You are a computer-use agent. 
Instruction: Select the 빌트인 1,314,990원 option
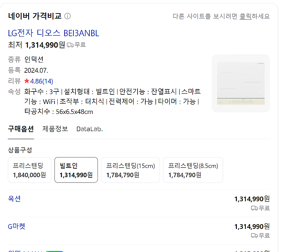click(x=76, y=170)
